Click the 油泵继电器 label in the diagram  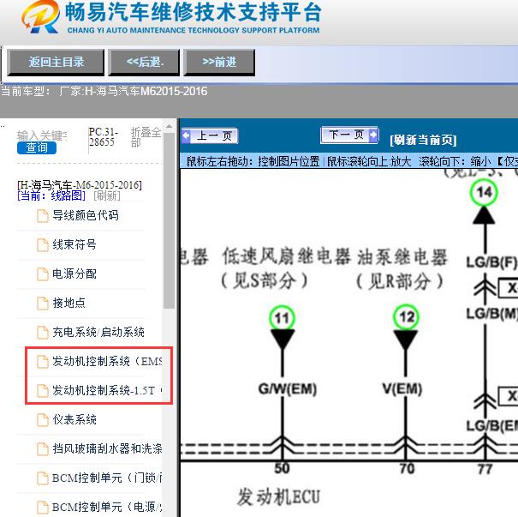click(x=402, y=257)
